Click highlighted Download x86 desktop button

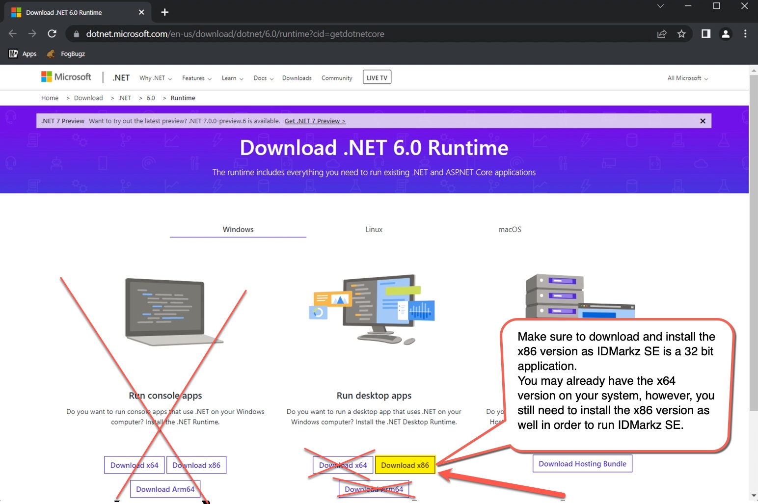[405, 465]
